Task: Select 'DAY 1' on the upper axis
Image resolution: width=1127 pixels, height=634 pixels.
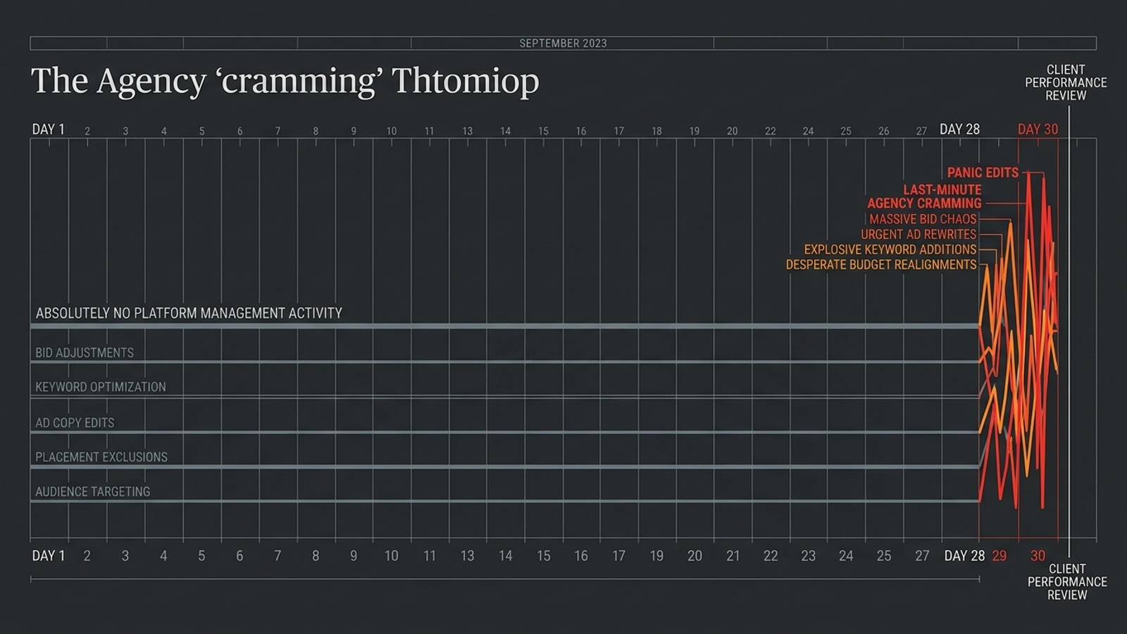Action: 48,129
